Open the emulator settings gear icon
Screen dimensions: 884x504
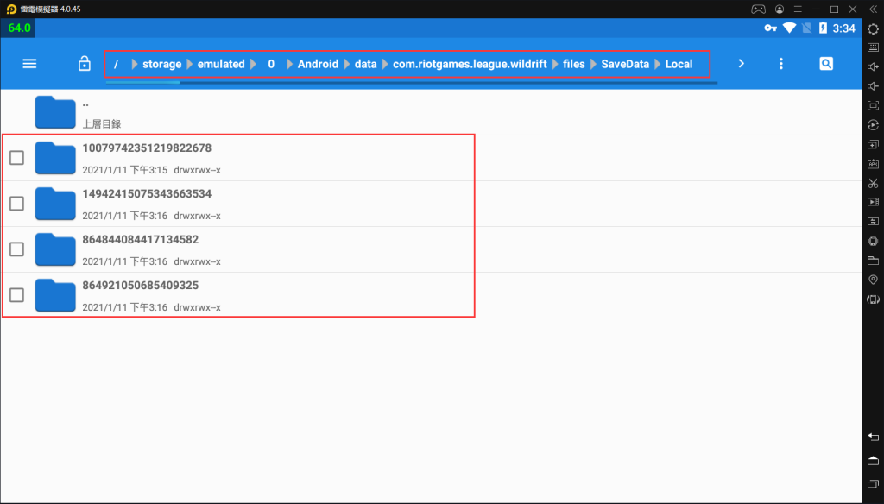[873, 28]
